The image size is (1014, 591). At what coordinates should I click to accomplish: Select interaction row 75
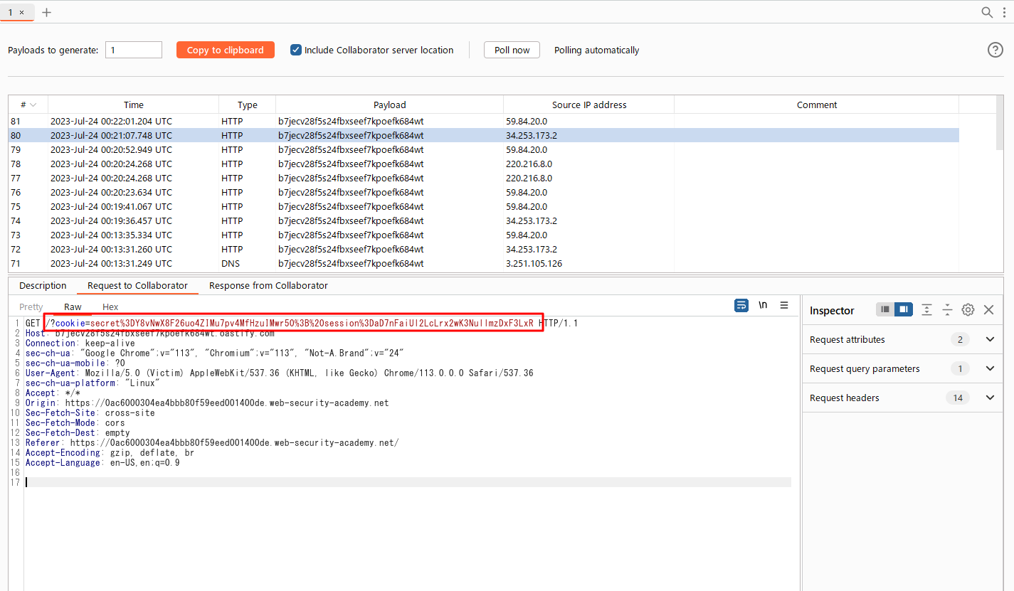click(484, 206)
